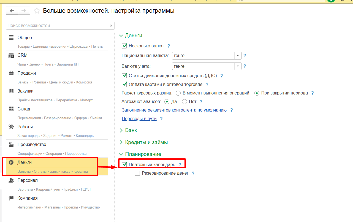Click the forward navigation arrow button
This screenshot has width=353, height=222.
coord(24,11)
